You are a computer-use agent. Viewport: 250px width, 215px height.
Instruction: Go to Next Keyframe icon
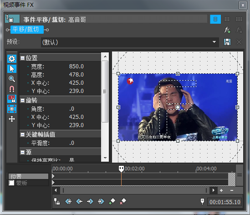click(90, 201)
